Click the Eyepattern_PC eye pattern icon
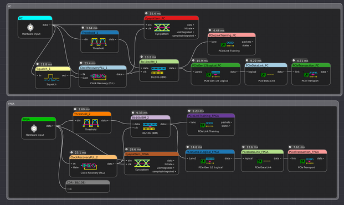 pos(162,28)
